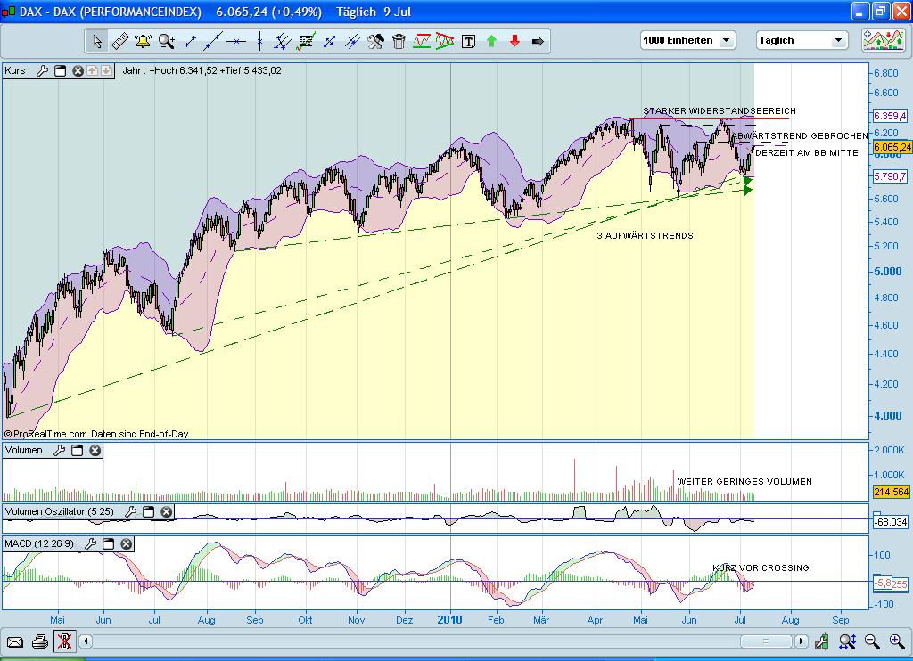Insert a black right arrow marker
Viewport: 913px width, 661px height.
pos(538,41)
